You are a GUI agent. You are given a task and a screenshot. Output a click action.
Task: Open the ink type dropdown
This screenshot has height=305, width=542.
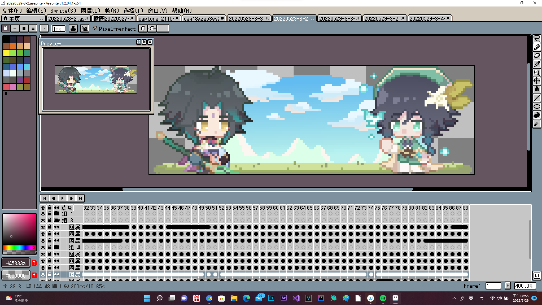[x=73, y=28]
